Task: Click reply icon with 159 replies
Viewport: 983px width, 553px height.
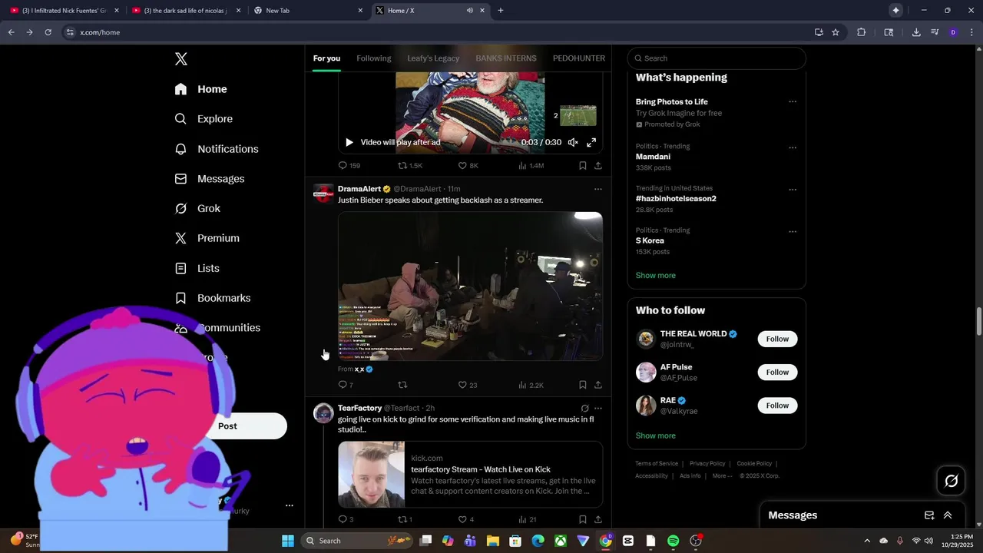Action: pyautogui.click(x=343, y=166)
